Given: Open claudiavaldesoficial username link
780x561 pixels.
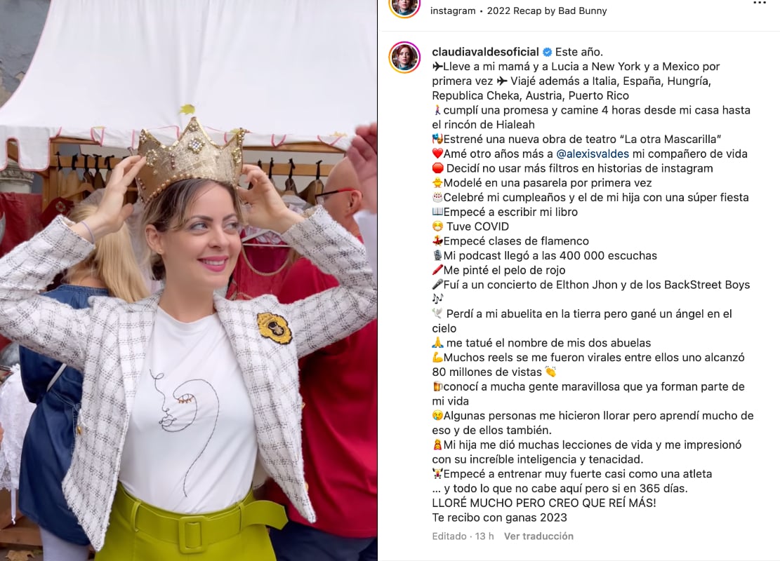Looking at the screenshot, I should [x=485, y=52].
